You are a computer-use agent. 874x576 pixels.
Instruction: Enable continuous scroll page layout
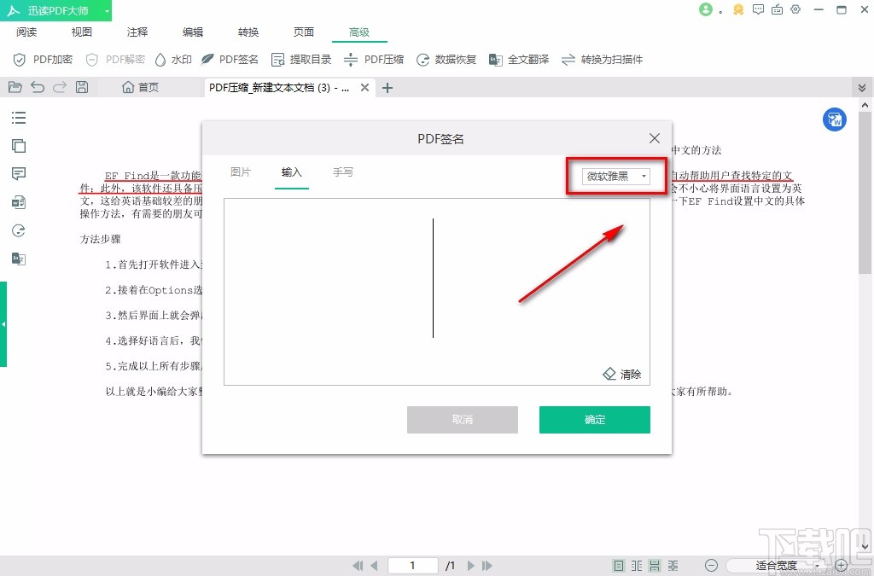[654, 565]
